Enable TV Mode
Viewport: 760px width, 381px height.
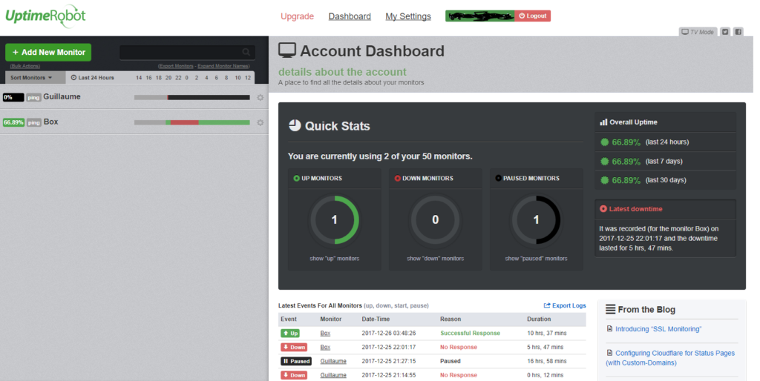tap(698, 32)
